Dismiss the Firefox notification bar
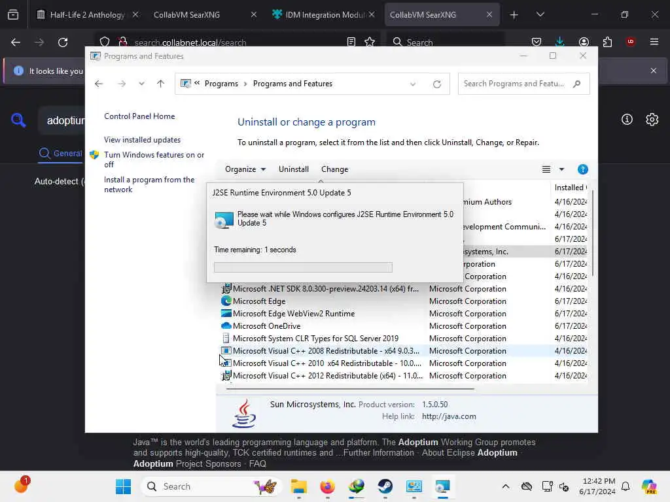The image size is (670, 502). tap(654, 71)
